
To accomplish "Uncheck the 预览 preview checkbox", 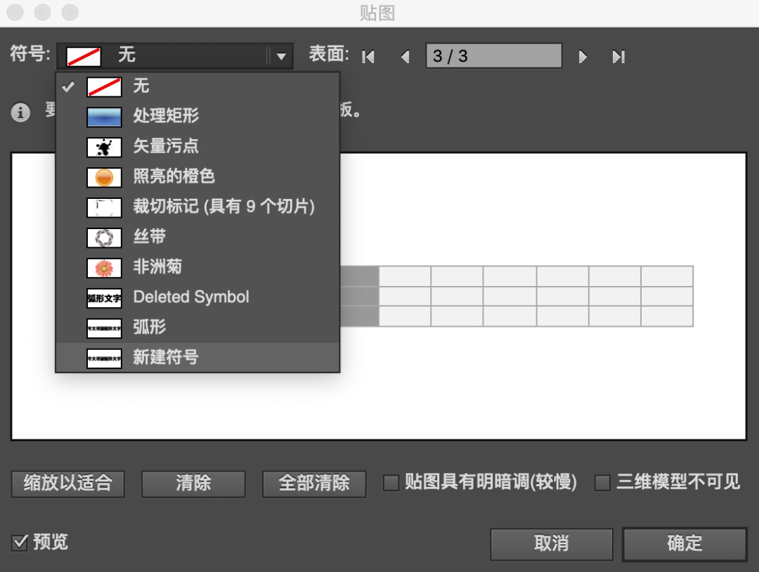I will [20, 542].
